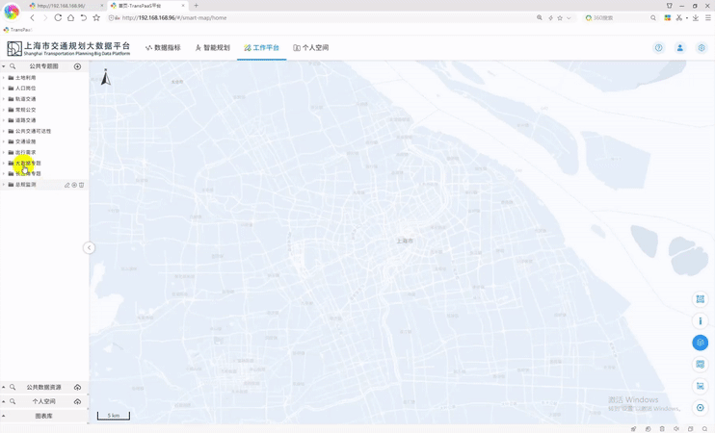Screen dimensions: 715x433
Task: Click the upload cloud icon for 个人空间
Action: (x=78, y=401)
